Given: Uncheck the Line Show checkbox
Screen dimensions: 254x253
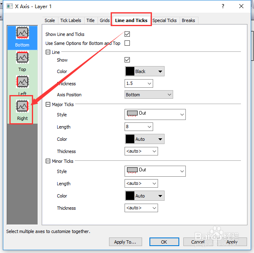Looking at the screenshot, I should point(127,60).
